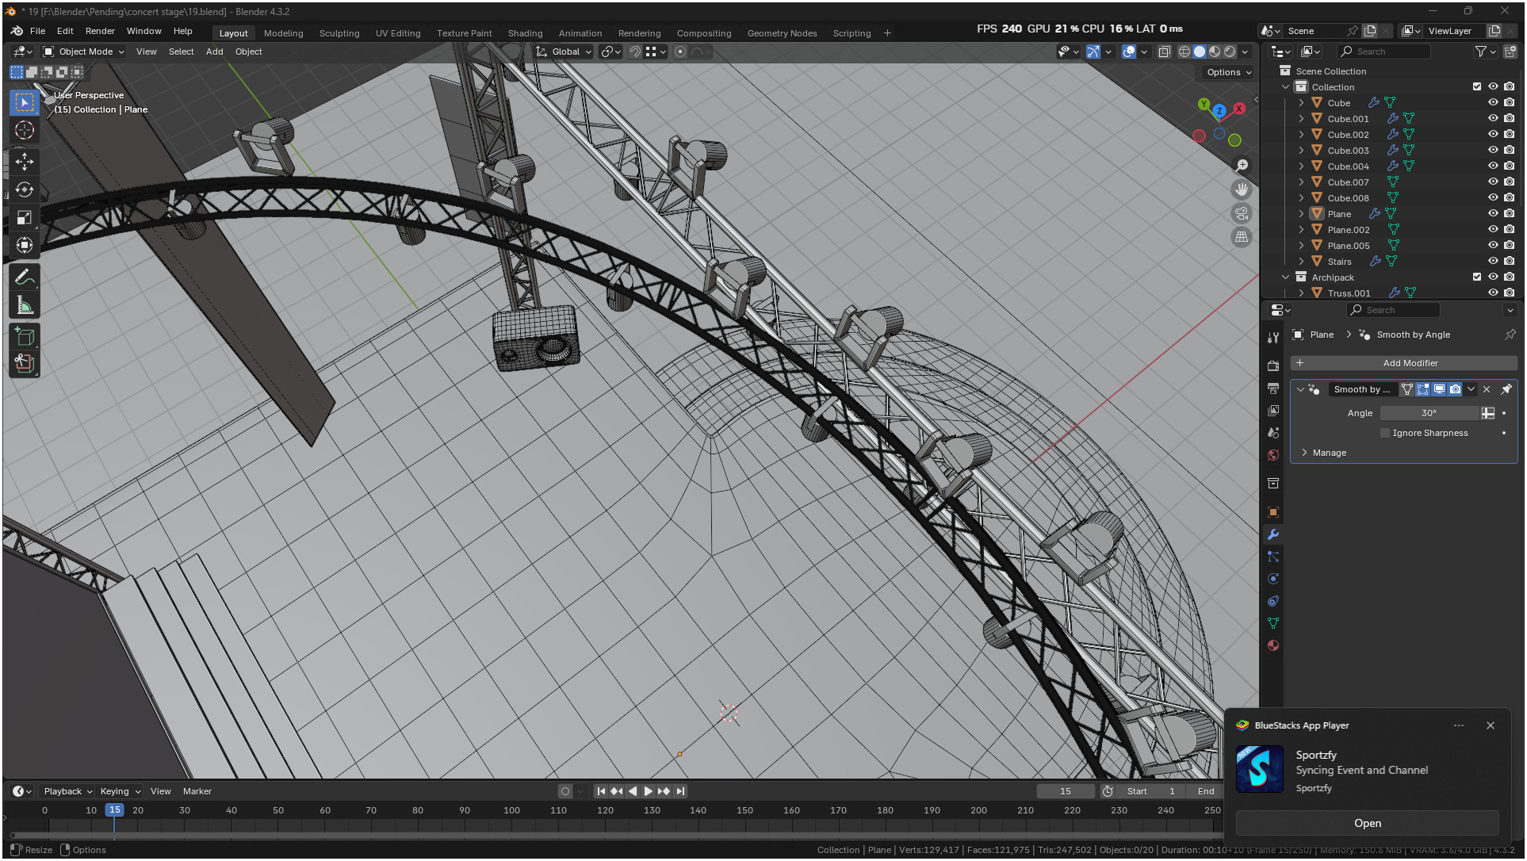The image size is (1527, 861).
Task: Uncheck Archipack collection exclude checkbox
Action: click(1476, 277)
